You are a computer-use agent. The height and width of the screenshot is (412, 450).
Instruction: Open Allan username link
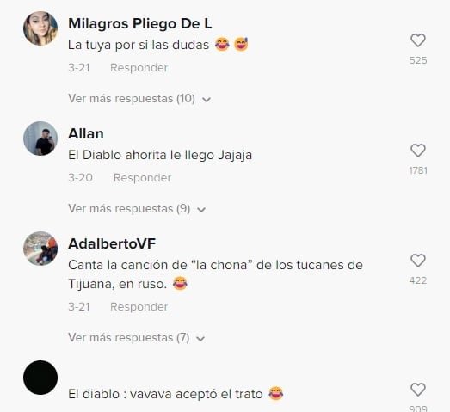pos(86,133)
